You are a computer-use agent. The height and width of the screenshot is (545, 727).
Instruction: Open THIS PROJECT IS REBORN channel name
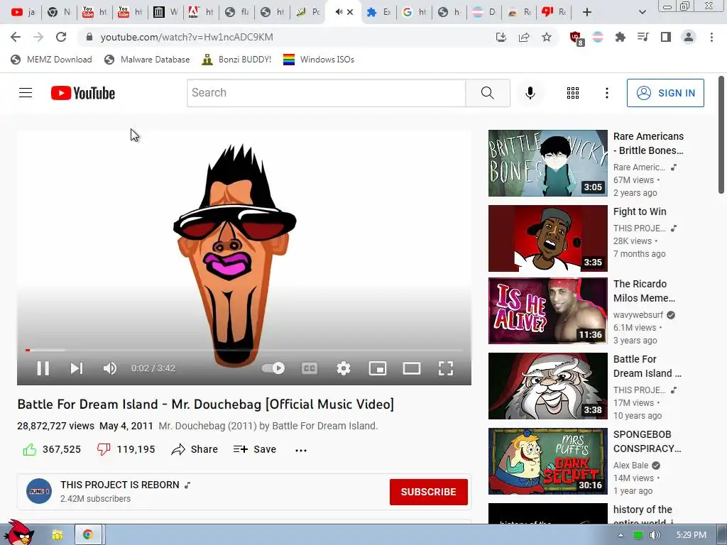tap(119, 485)
